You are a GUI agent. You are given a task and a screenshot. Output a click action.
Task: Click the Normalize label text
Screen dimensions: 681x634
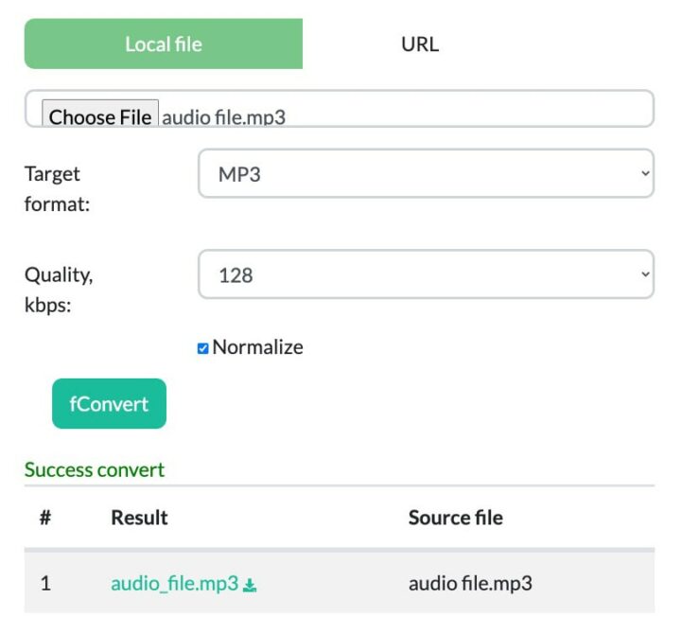coord(257,347)
